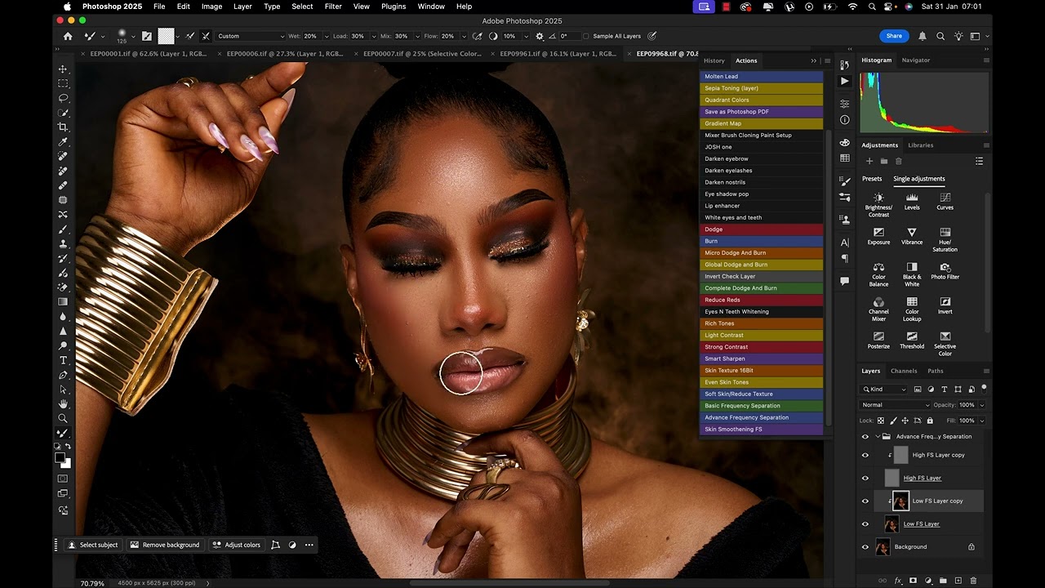The width and height of the screenshot is (1045, 588).
Task: Click the Home icon in options bar
Action: [68, 36]
